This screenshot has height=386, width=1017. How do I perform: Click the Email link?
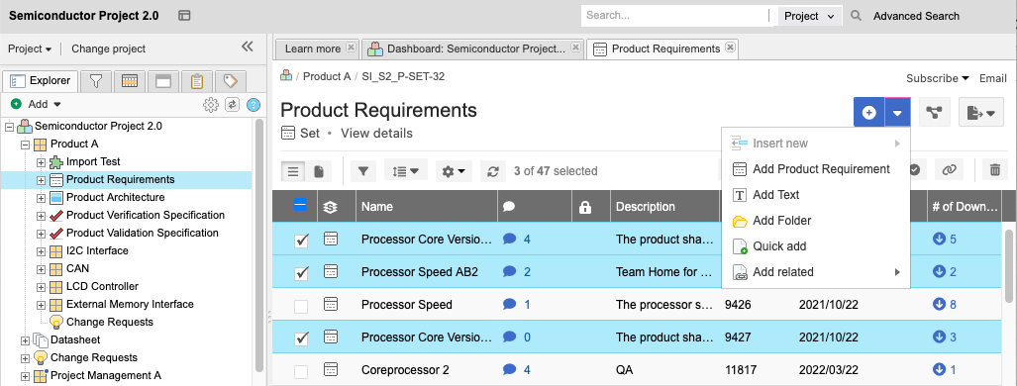pyautogui.click(x=992, y=78)
